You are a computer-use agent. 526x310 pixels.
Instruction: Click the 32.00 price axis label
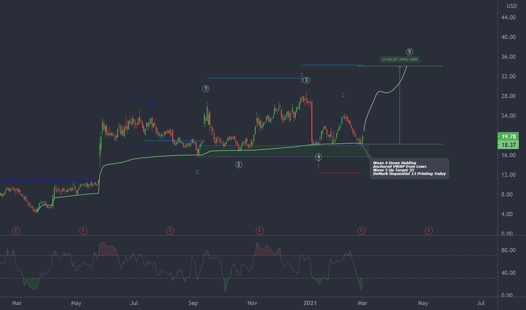click(508, 77)
